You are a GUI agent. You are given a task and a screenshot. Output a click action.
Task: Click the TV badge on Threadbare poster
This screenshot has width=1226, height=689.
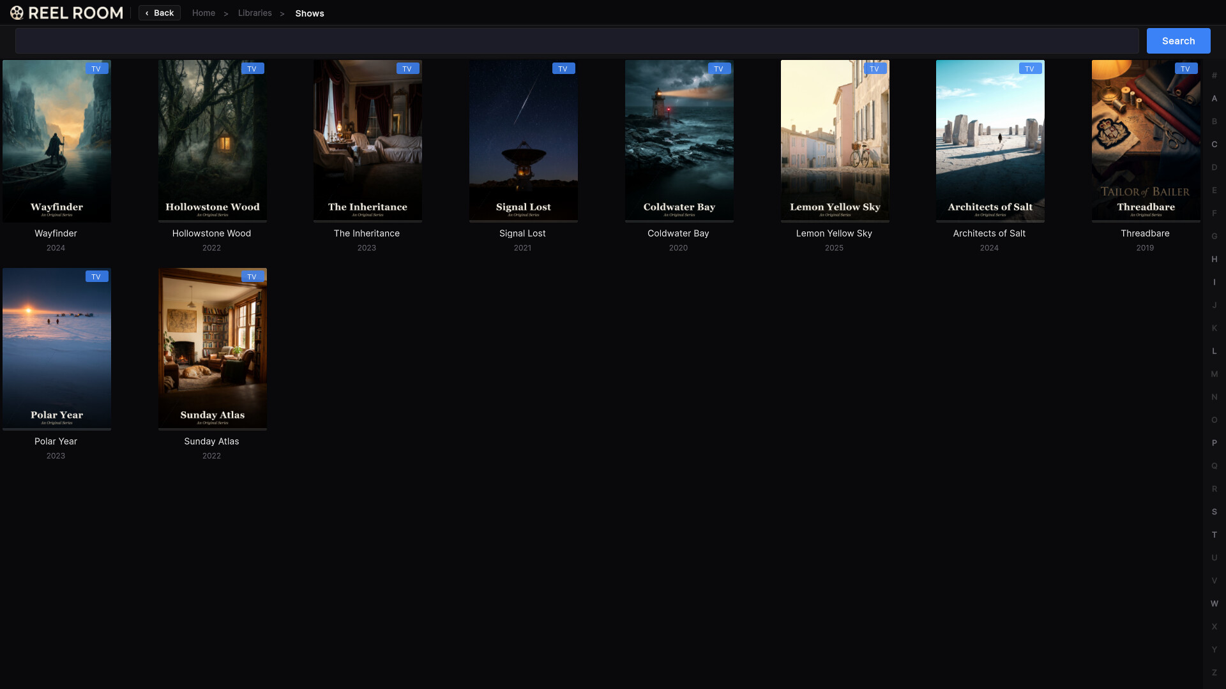point(1186,68)
